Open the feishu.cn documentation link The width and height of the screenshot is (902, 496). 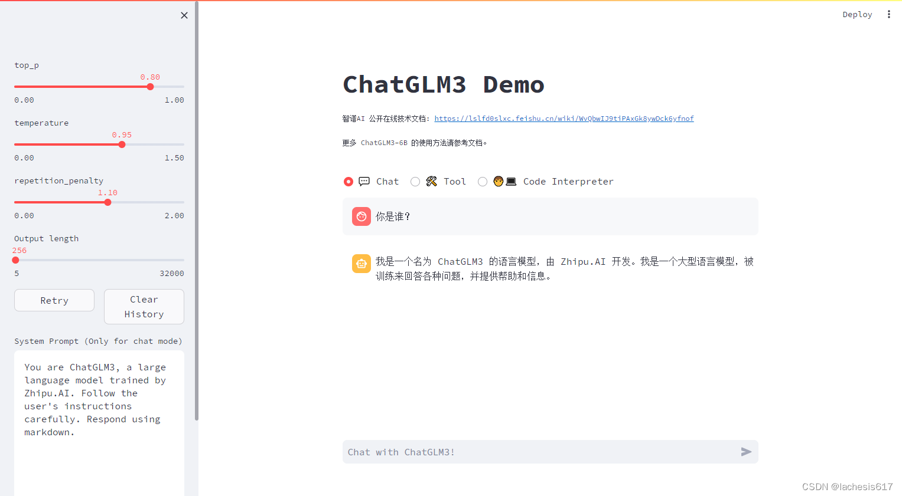tap(564, 119)
